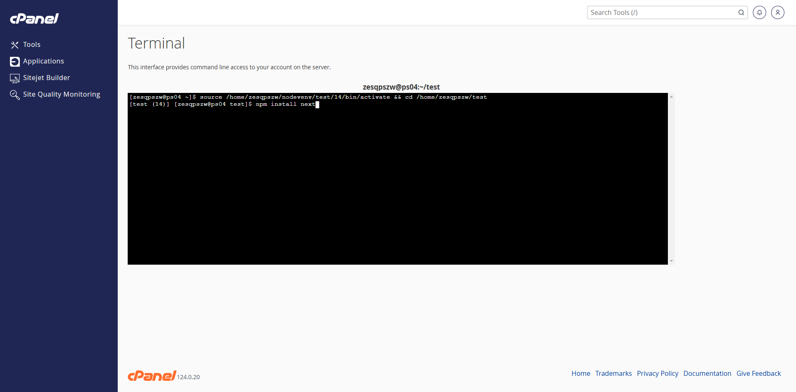Image resolution: width=796 pixels, height=392 pixels.
Task: Click the zesqpszw@ps04:~/test title text
Action: pyautogui.click(x=401, y=87)
